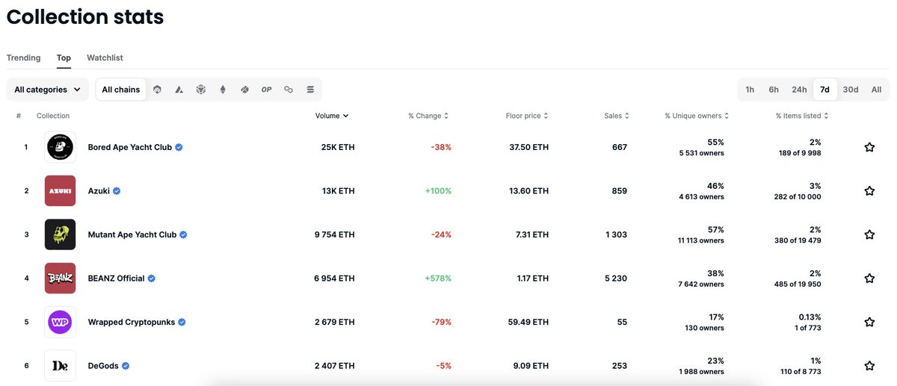Click Azuki verified badge
The image size is (897, 386).
point(117,191)
